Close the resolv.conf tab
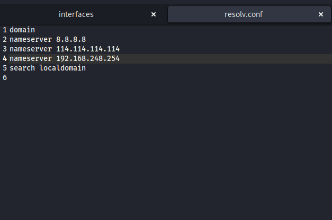 [321, 14]
